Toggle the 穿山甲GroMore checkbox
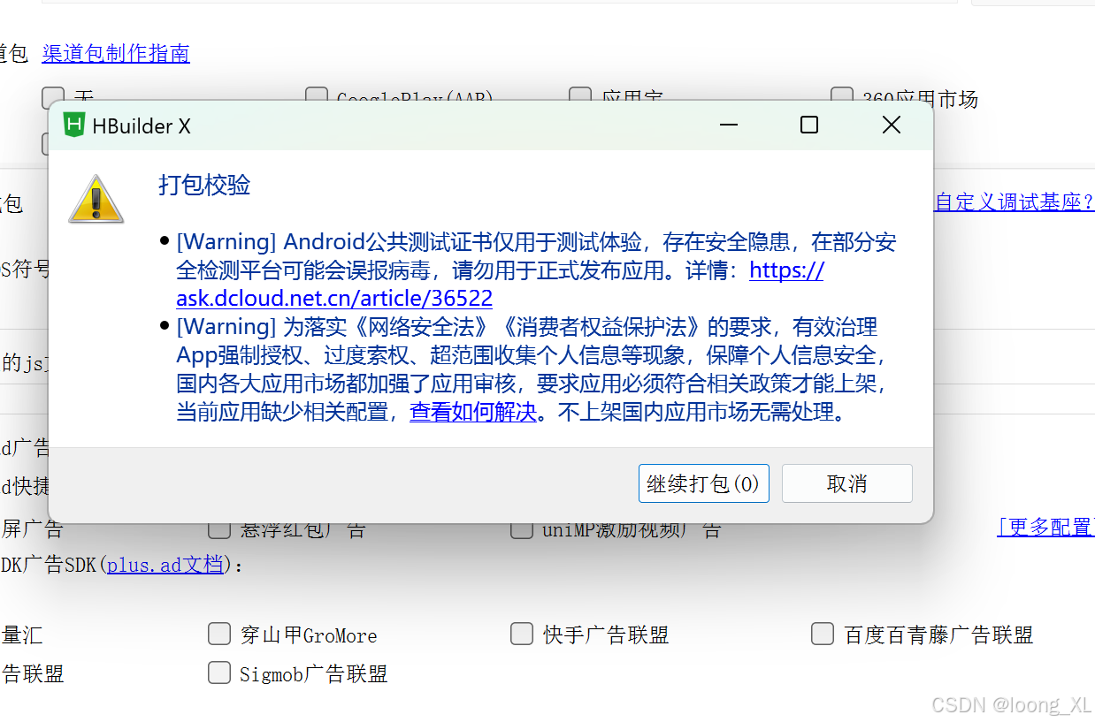This screenshot has width=1095, height=722. coord(219,634)
